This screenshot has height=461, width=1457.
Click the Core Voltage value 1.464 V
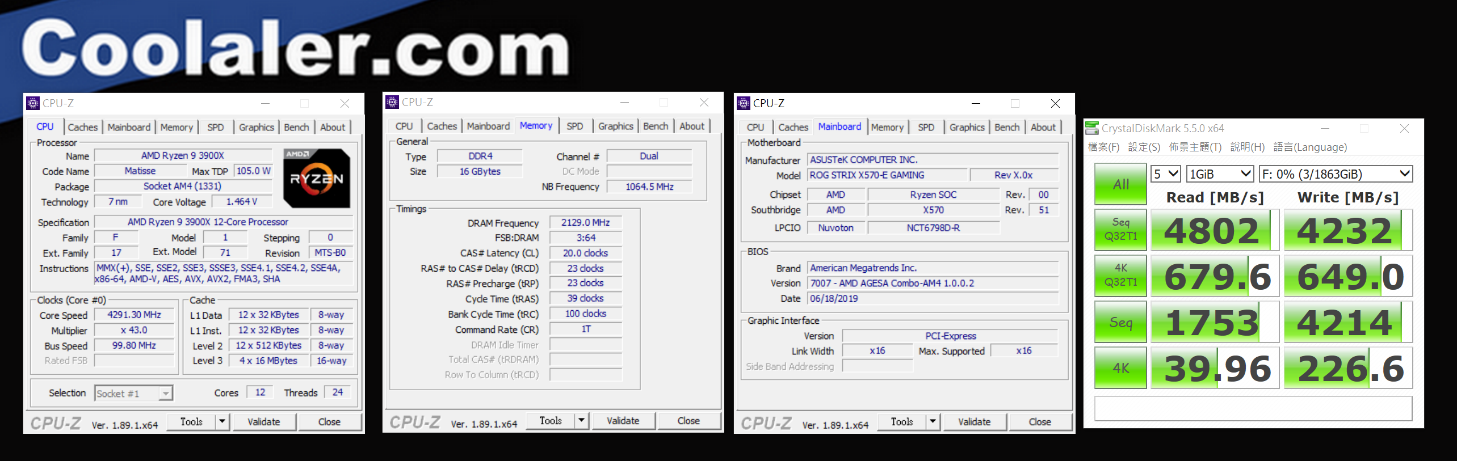pyautogui.click(x=242, y=202)
